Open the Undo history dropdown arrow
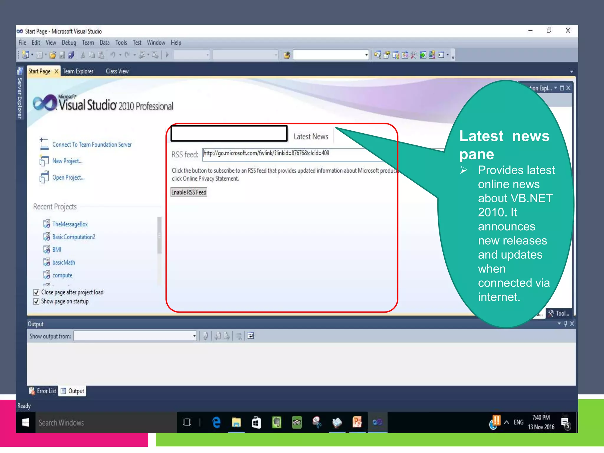 pos(120,55)
